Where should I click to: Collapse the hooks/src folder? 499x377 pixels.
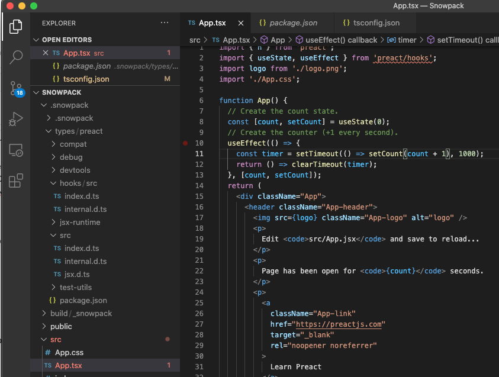(53, 183)
